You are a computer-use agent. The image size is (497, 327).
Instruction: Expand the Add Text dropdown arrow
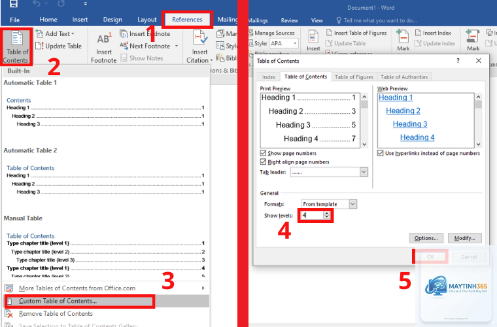pos(73,33)
